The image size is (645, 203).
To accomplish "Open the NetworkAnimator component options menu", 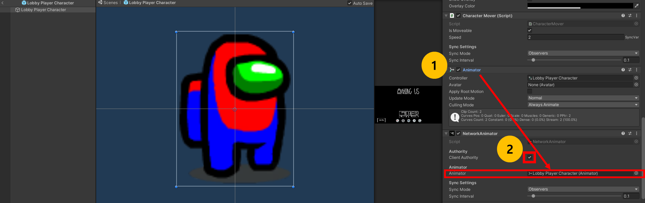I will (x=637, y=133).
